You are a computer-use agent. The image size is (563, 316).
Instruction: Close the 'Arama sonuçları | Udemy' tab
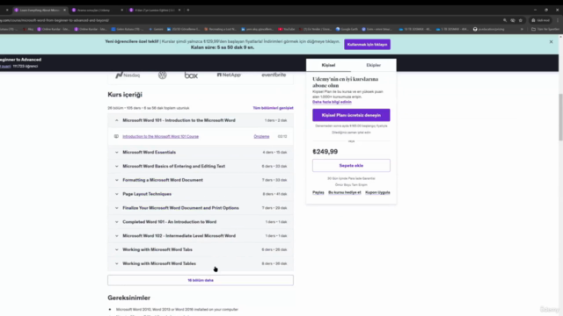121,10
